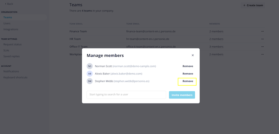Image resolution: width=279 pixels, height=134 pixels.
Task: Focus the user search input field
Action: click(126, 95)
